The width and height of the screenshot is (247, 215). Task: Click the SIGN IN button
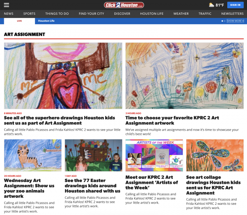tap(235, 5)
